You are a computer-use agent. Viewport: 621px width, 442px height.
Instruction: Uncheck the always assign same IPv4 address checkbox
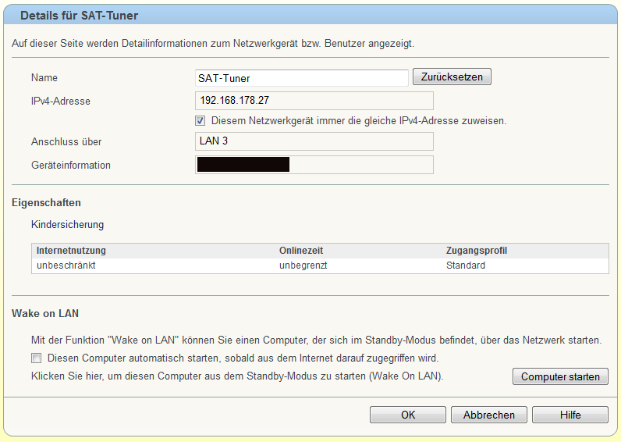[x=200, y=121]
